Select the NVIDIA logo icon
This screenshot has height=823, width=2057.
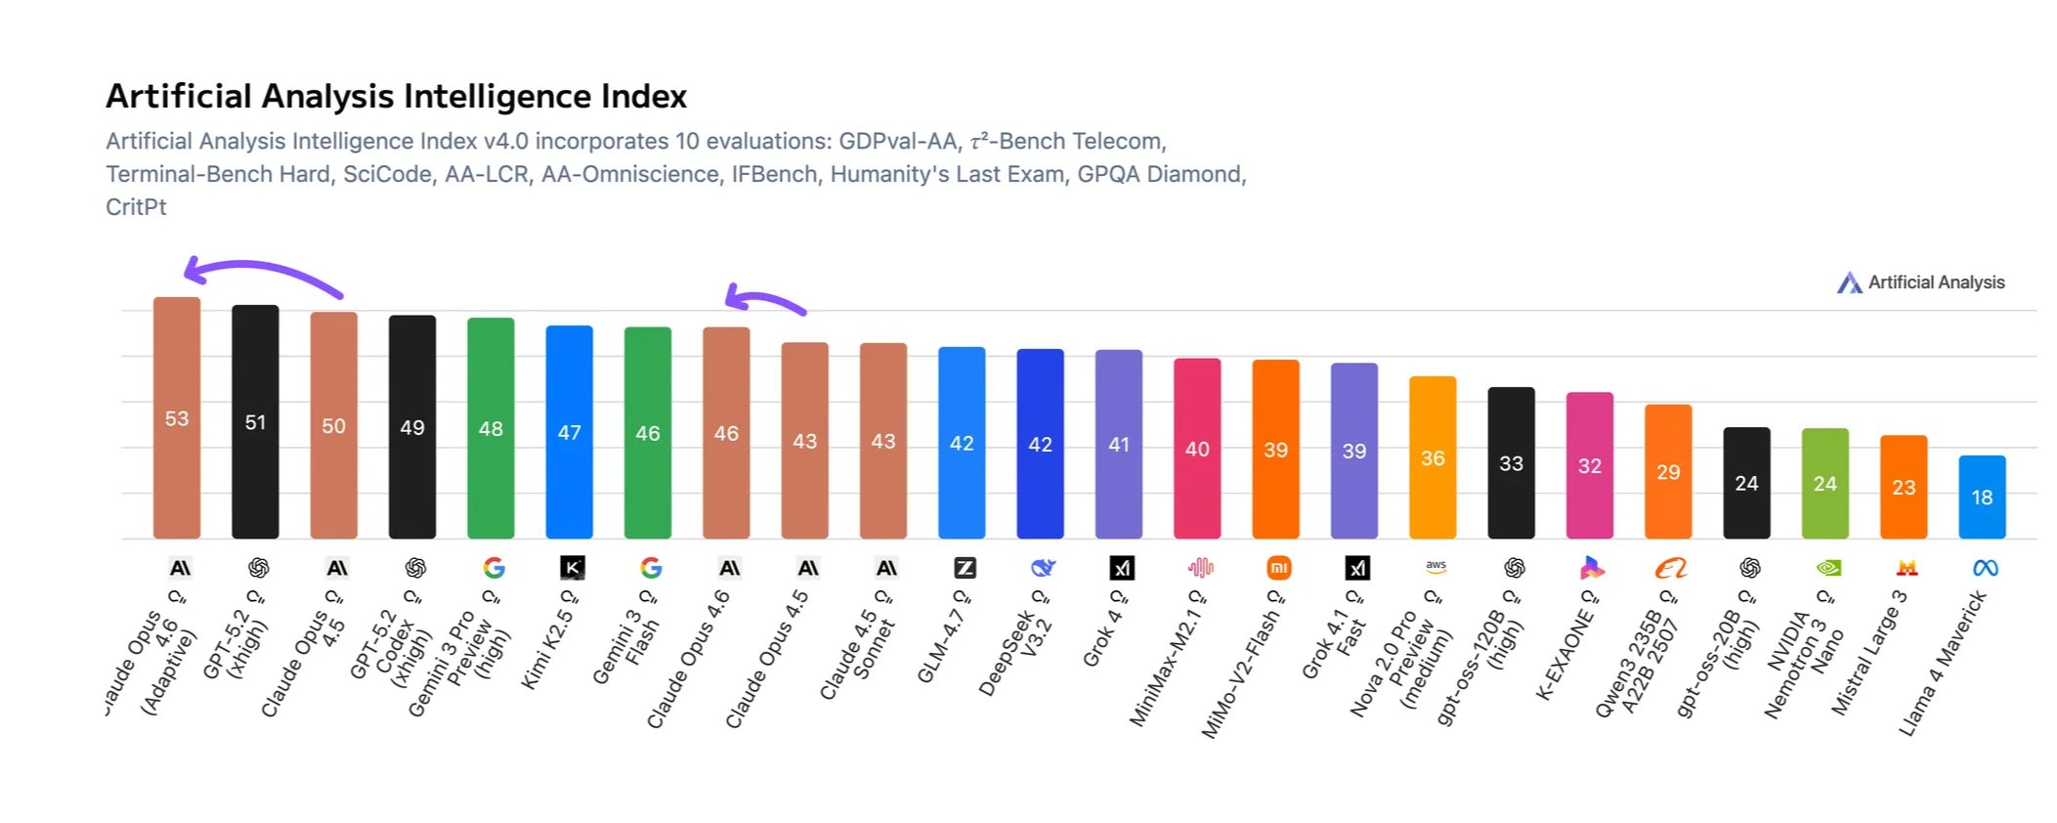point(1827,568)
